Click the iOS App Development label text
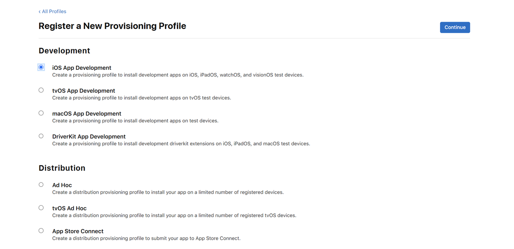Image resolution: width=514 pixels, height=249 pixels. click(x=82, y=68)
